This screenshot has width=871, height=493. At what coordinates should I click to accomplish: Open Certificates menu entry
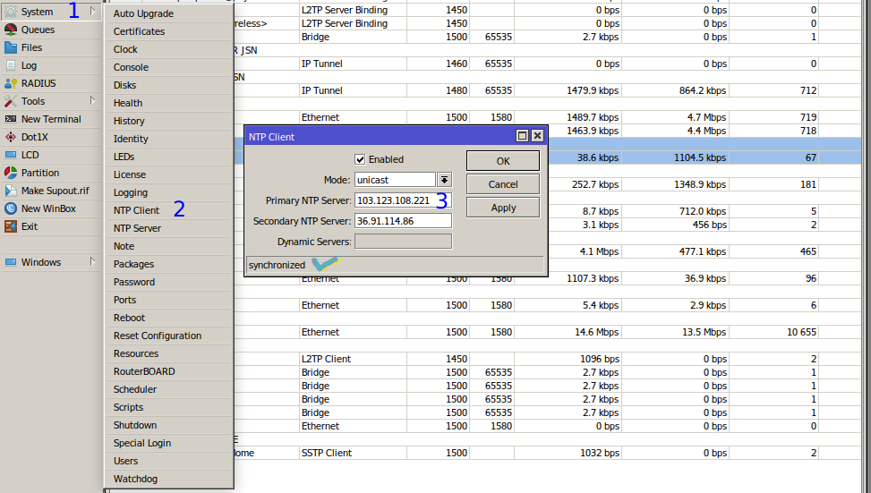click(169, 31)
